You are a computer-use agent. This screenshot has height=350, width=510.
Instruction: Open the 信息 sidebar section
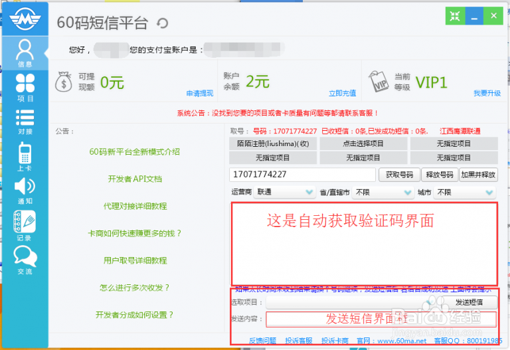[x=25, y=53]
